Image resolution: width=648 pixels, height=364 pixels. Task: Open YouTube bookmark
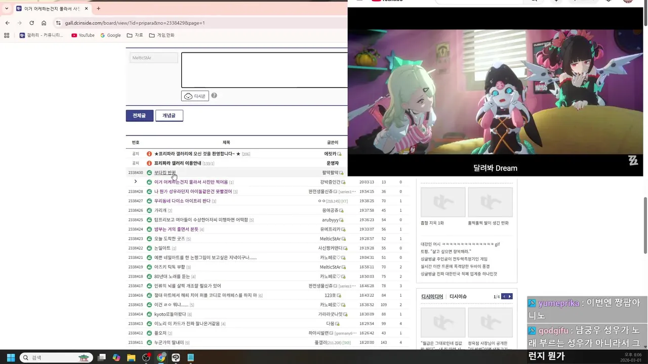(x=83, y=35)
